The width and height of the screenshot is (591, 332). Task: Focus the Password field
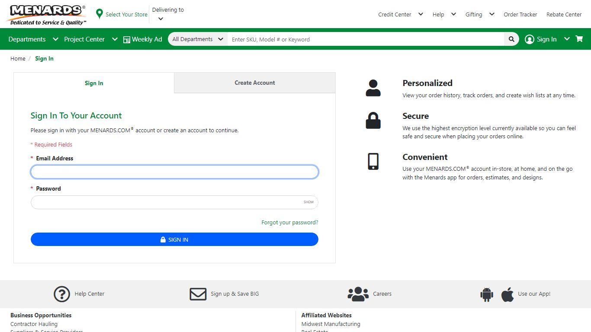point(174,202)
